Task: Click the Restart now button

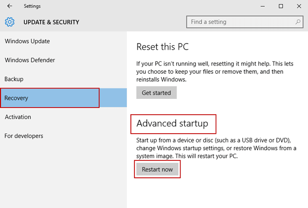Action: (157, 170)
